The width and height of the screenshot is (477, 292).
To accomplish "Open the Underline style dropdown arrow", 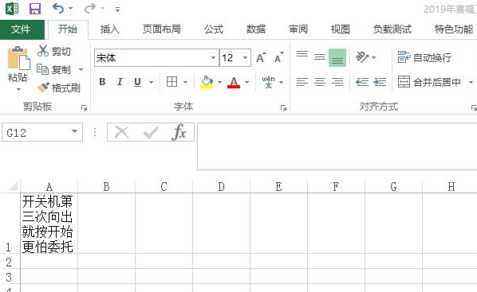I will tap(151, 82).
